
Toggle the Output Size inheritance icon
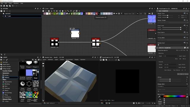tap(184, 13)
